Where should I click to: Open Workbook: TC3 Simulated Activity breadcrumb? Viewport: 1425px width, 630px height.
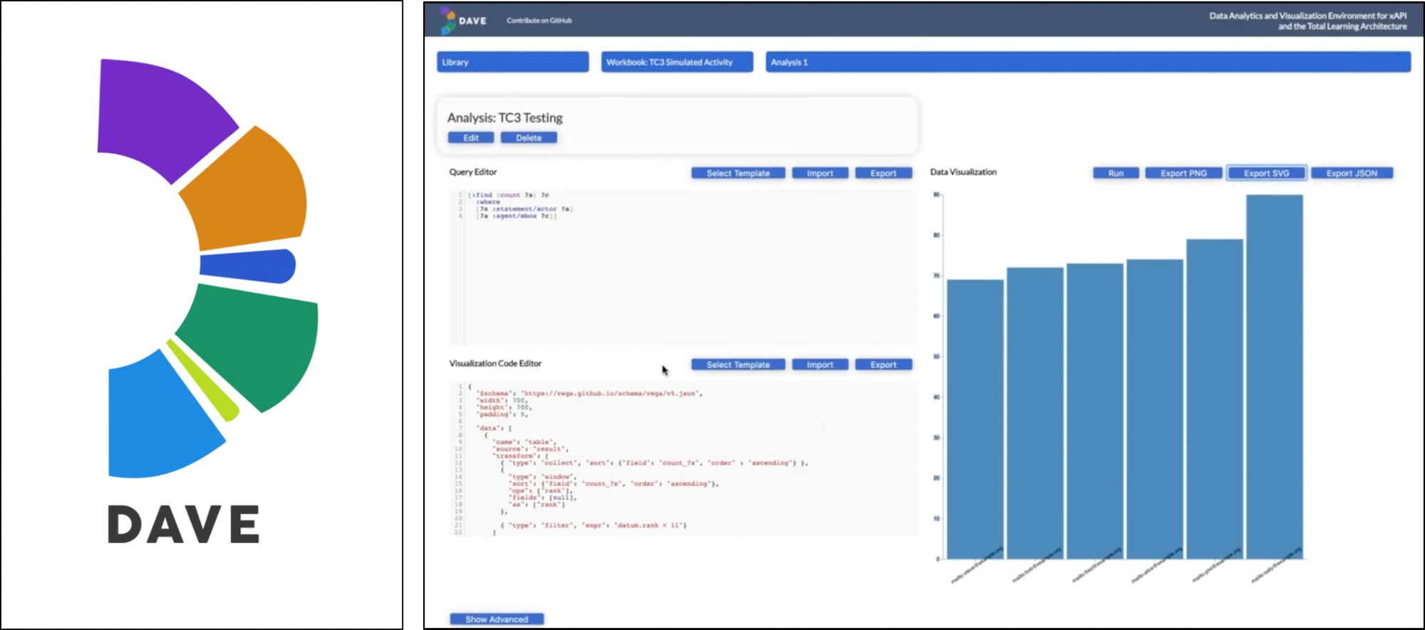[x=676, y=62]
